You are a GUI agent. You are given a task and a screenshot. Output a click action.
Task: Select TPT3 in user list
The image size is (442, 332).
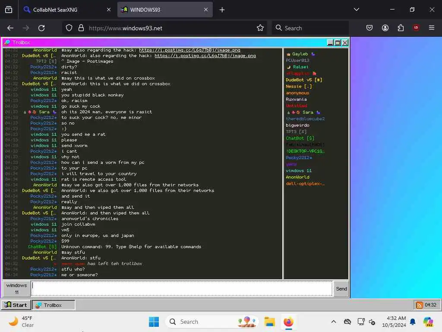[296, 132]
